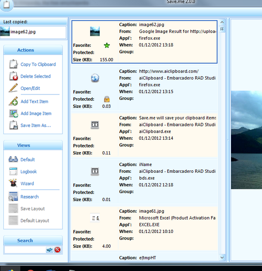
Task: Click the Copy To Clipboard link
Action: [38, 64]
